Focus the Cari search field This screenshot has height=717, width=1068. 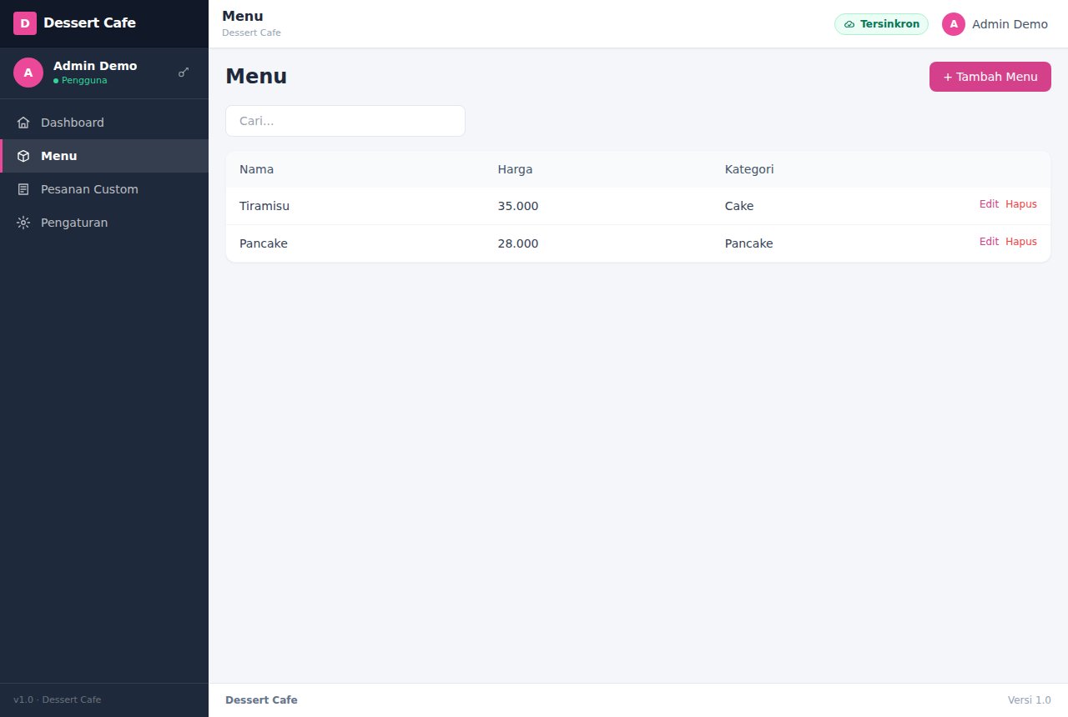[345, 121]
